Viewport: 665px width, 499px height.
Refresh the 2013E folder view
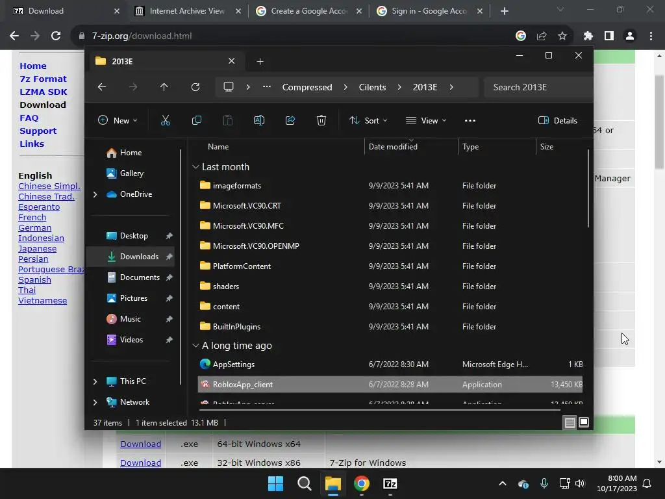[x=195, y=87]
